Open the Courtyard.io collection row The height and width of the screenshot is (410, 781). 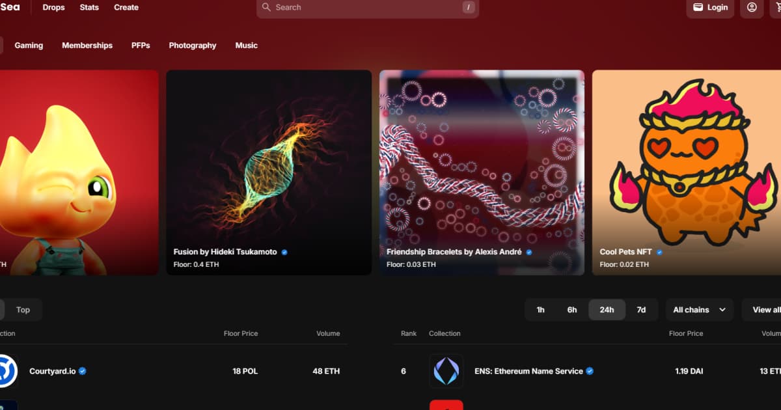172,371
